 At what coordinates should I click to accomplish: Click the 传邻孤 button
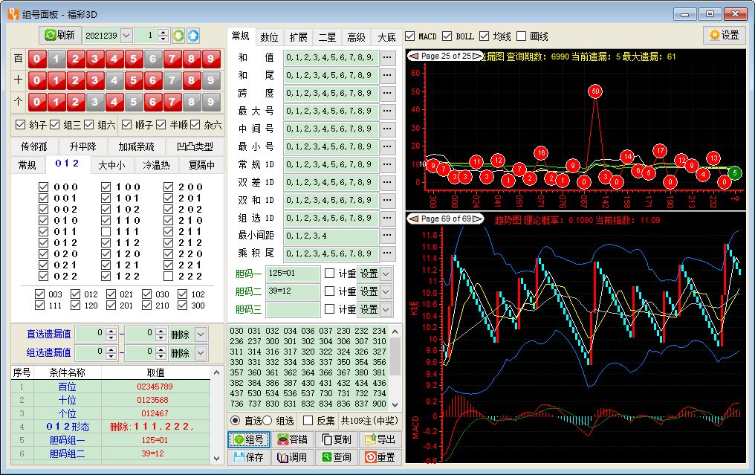33,146
